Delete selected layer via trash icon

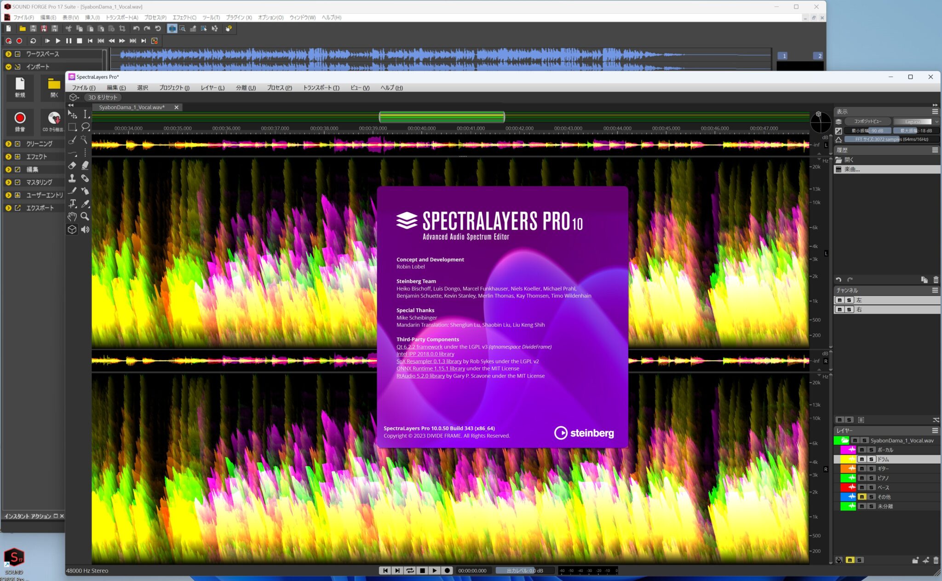tap(936, 560)
